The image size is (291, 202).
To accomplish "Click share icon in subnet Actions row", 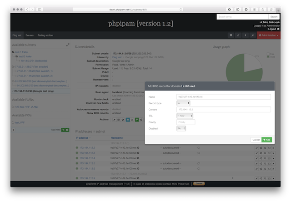I will coord(141,120).
